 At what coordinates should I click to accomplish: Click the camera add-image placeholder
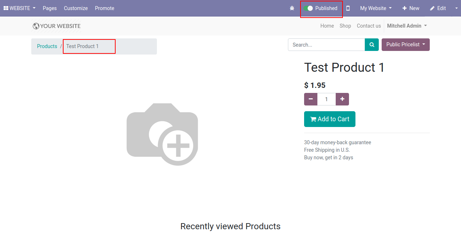(x=162, y=135)
